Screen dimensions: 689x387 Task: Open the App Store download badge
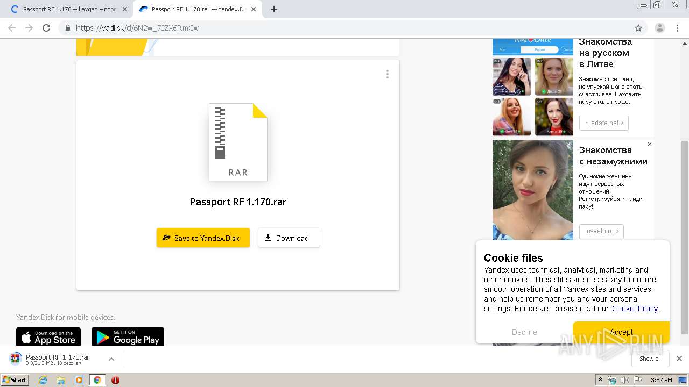coord(48,336)
